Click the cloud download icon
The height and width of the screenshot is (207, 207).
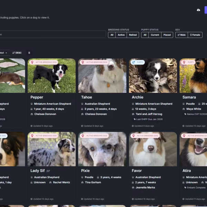click(198, 10)
